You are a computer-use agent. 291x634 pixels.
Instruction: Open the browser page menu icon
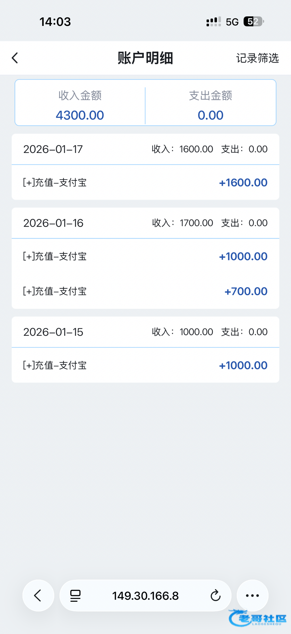75,596
